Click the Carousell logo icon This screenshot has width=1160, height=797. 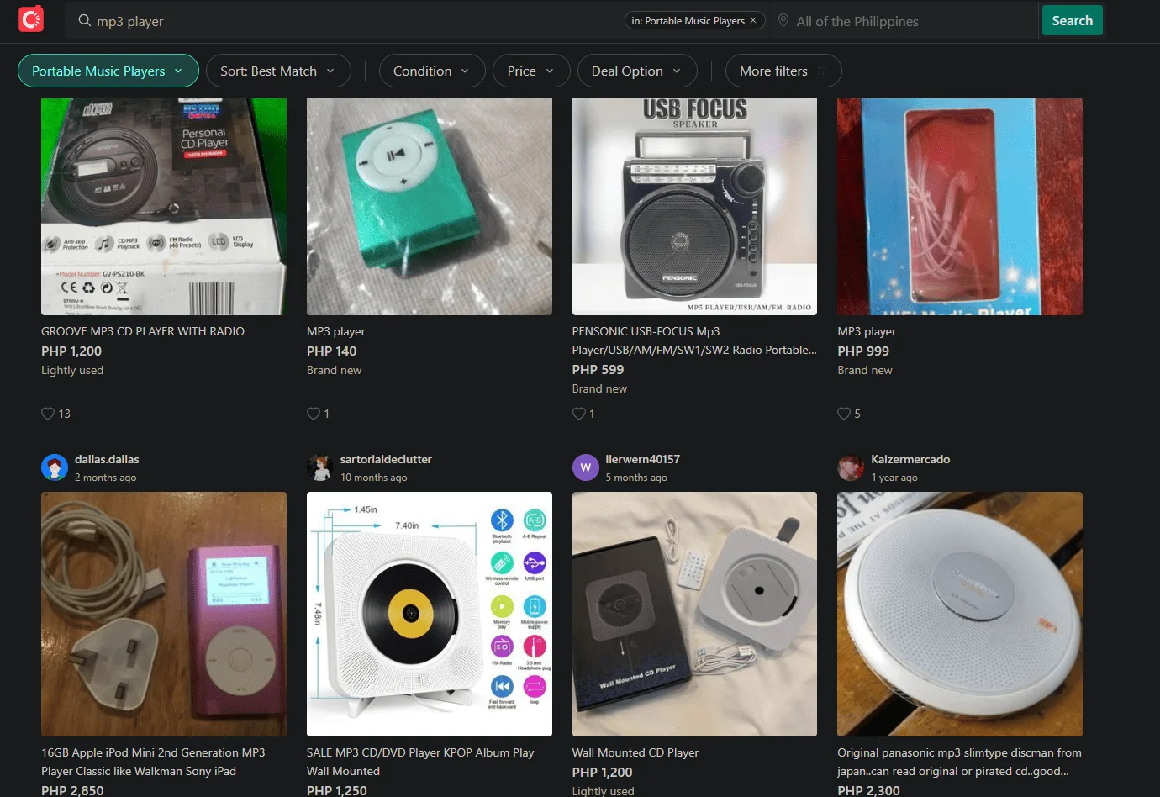point(31,19)
